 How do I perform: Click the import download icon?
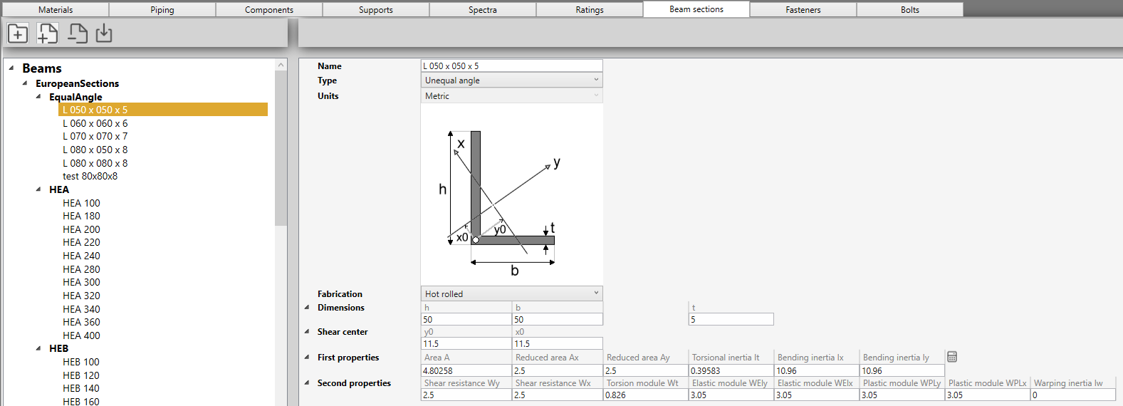pyautogui.click(x=104, y=33)
